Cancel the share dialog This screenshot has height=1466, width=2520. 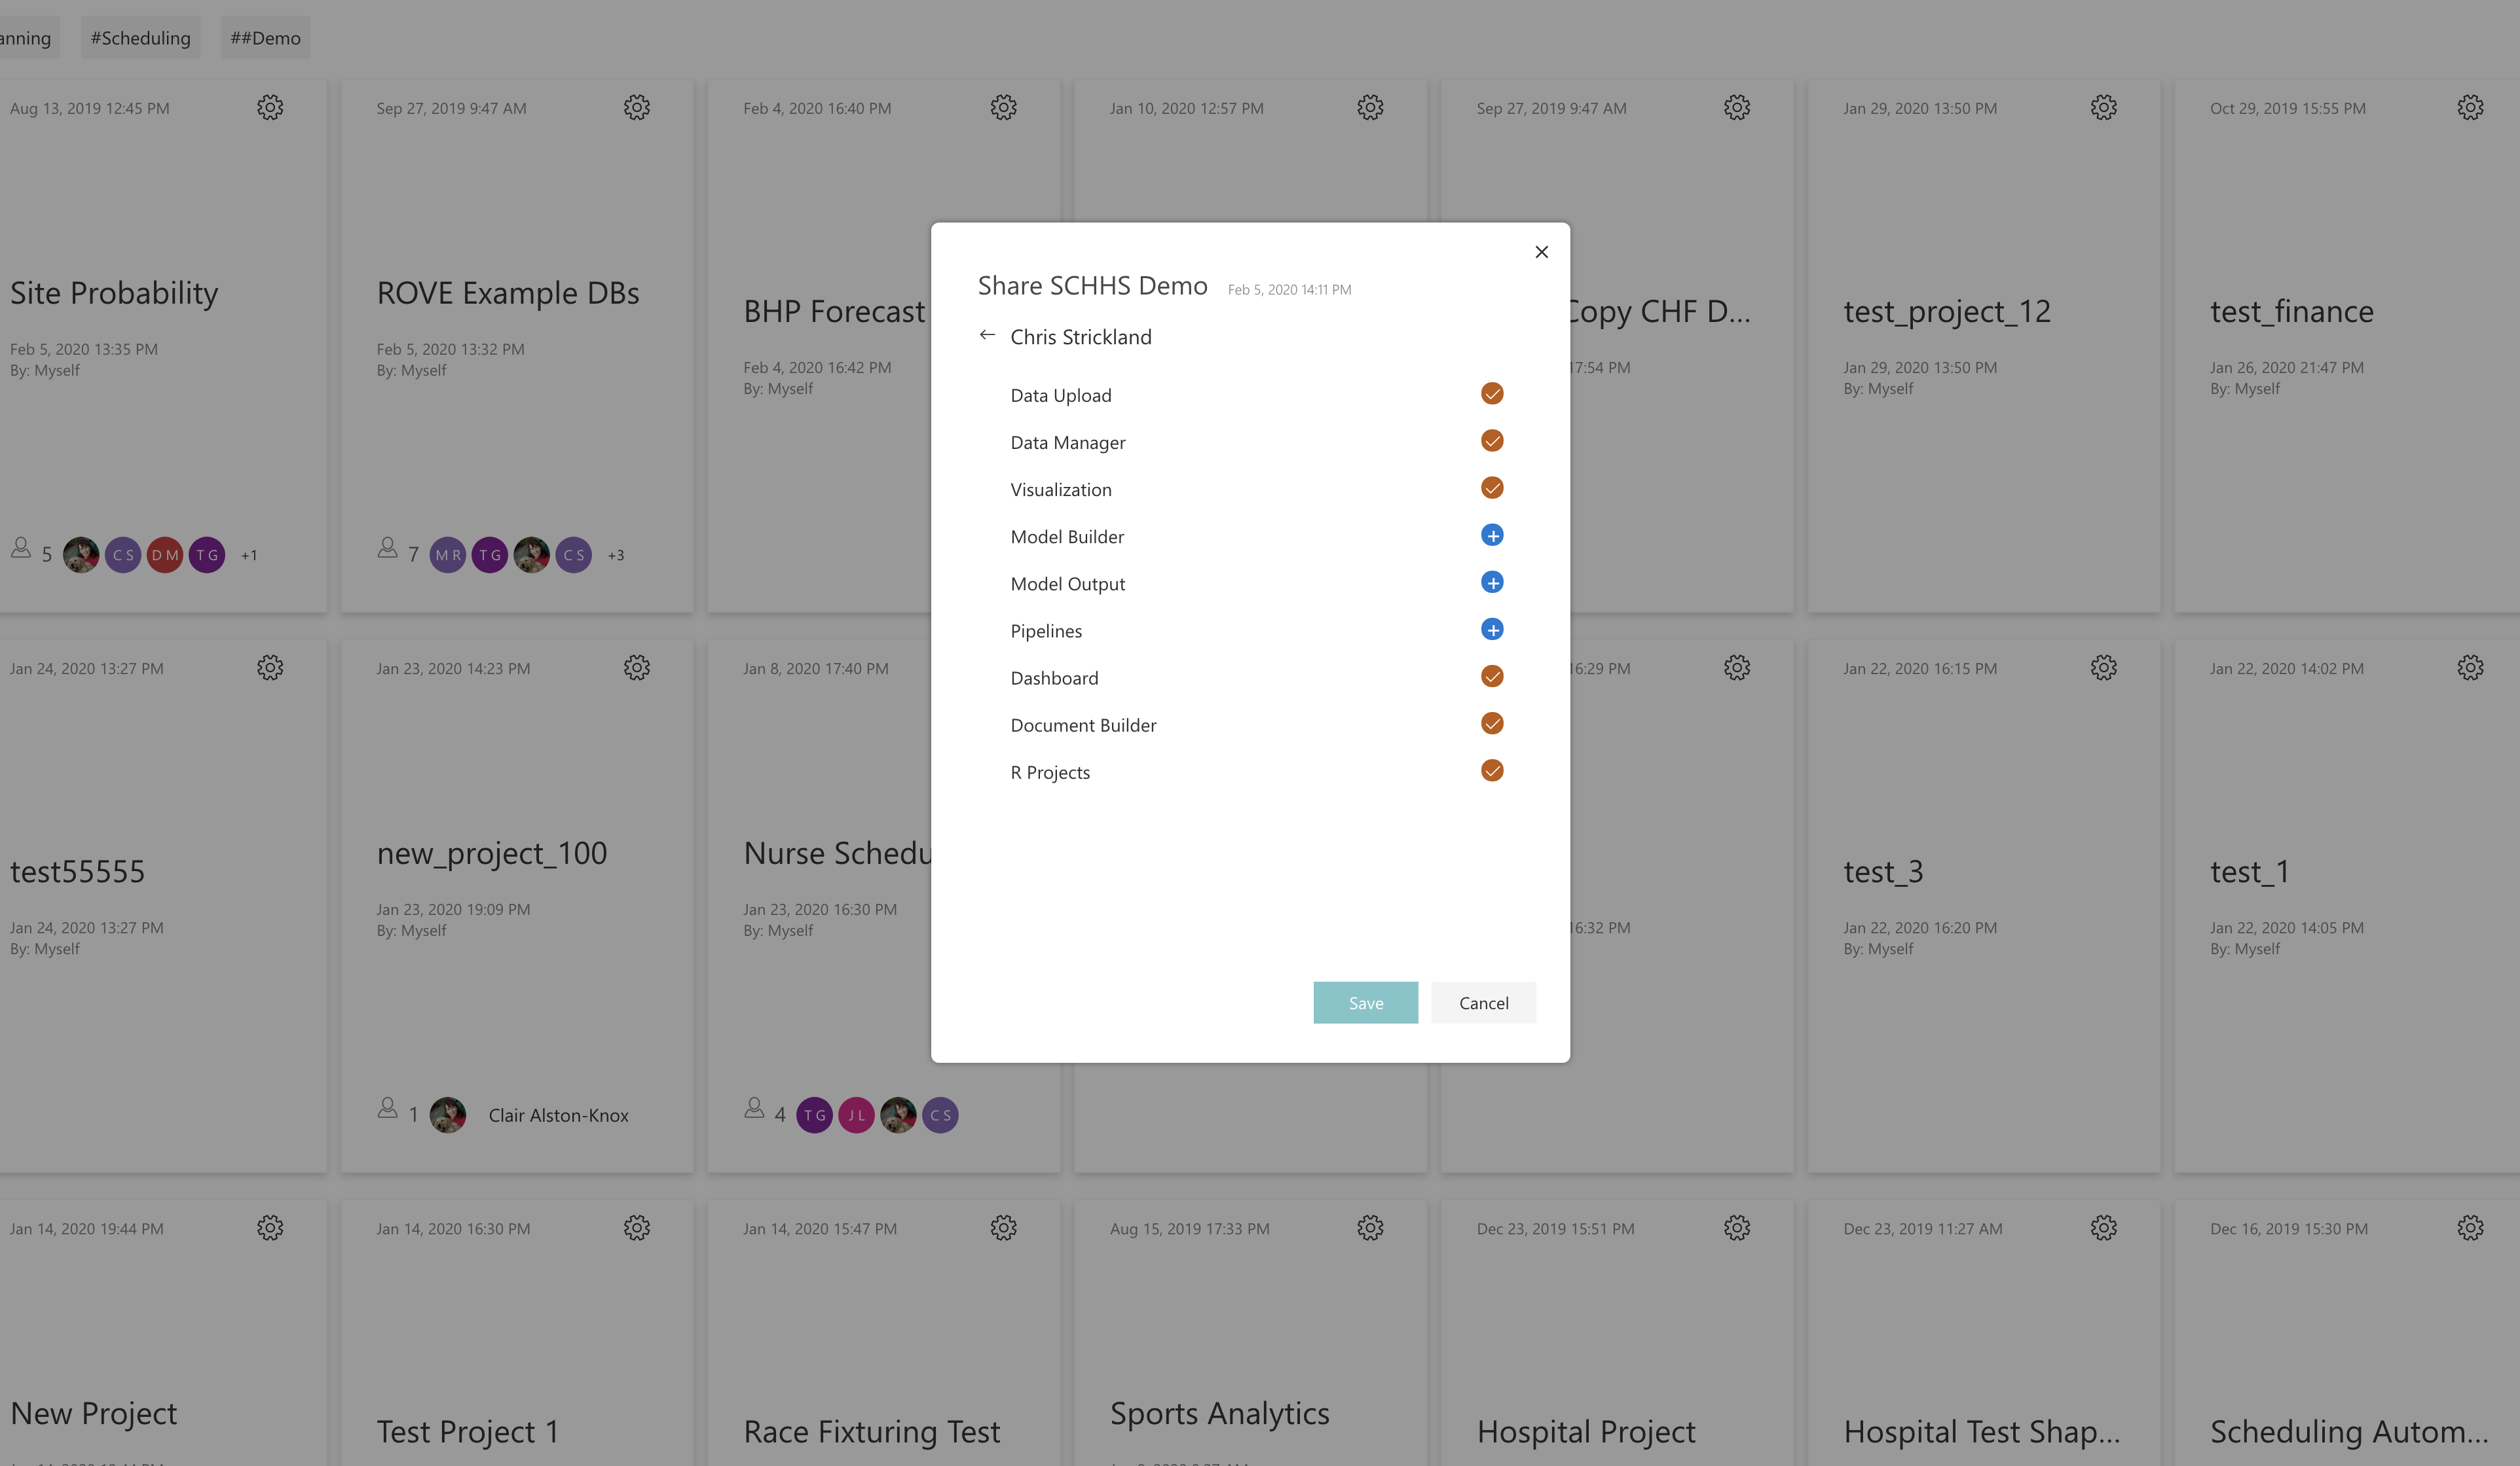pyautogui.click(x=1483, y=1003)
